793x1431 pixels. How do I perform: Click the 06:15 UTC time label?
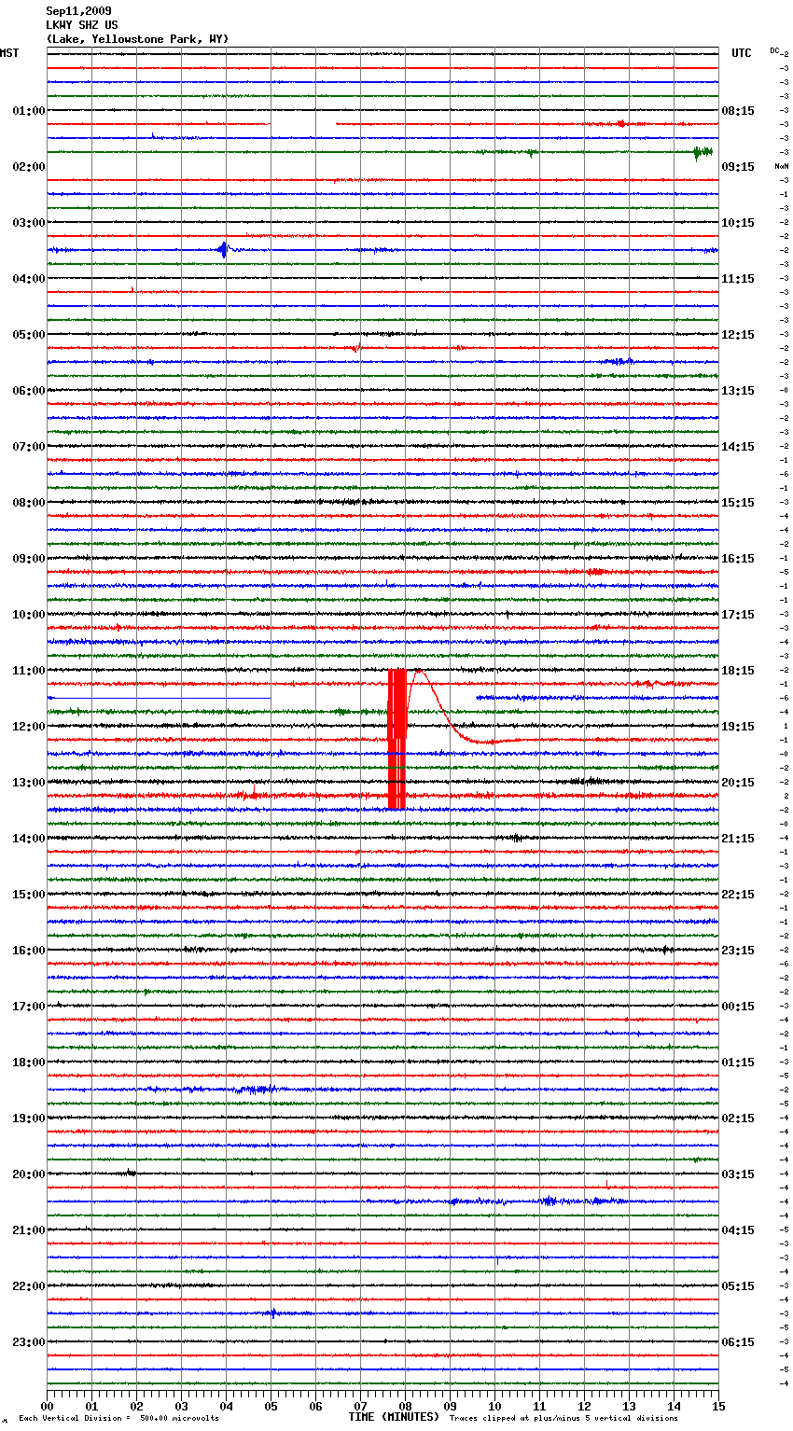(738, 1342)
